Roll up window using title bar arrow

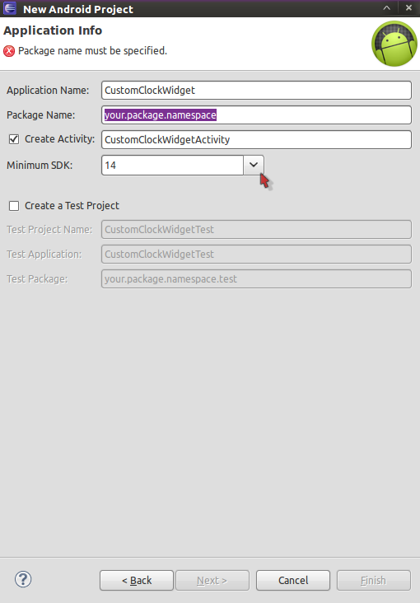[386, 8]
